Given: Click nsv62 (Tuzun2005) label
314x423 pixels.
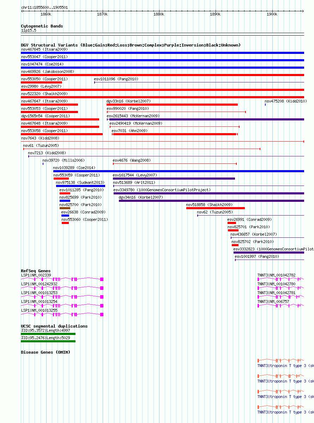Looking at the screenshot, I should point(215,212).
